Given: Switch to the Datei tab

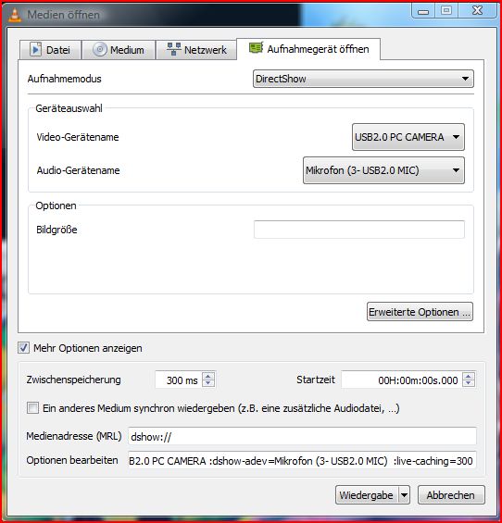Looking at the screenshot, I should [x=50, y=50].
